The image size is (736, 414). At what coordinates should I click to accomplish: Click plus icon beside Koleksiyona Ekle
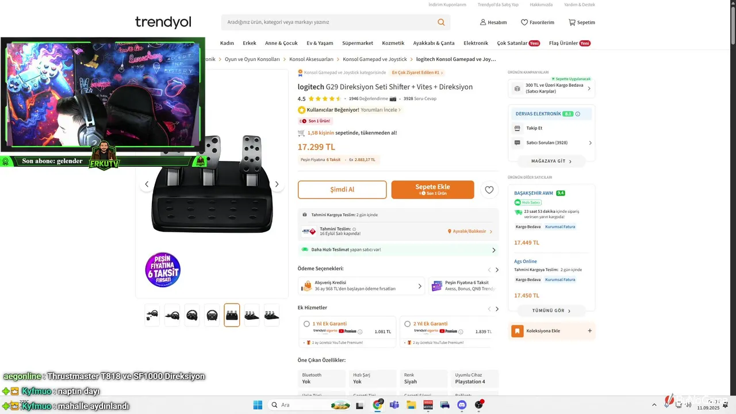pyautogui.click(x=589, y=331)
